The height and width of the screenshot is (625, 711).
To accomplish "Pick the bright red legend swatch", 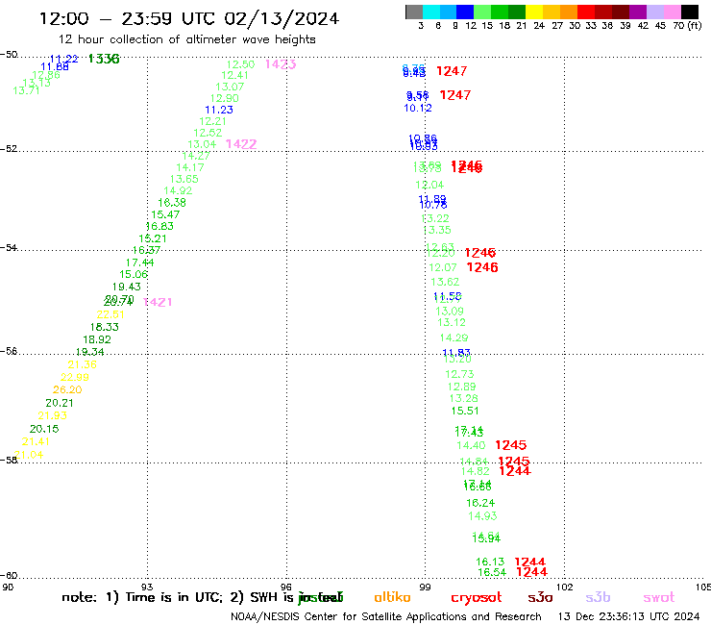I will click(586, 12).
